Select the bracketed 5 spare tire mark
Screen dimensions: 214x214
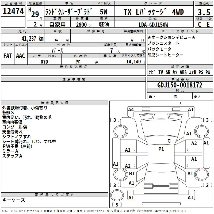(117, 205)
